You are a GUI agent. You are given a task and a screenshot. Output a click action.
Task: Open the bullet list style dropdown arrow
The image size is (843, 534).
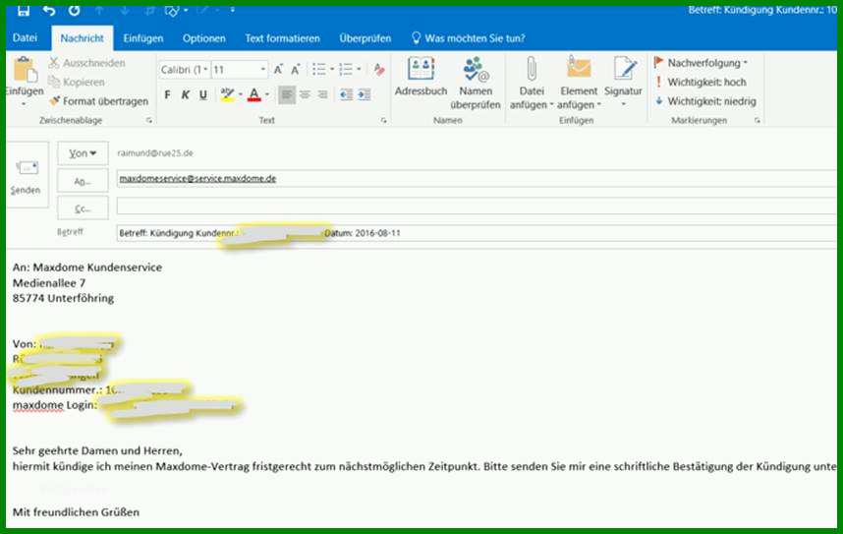click(x=332, y=70)
